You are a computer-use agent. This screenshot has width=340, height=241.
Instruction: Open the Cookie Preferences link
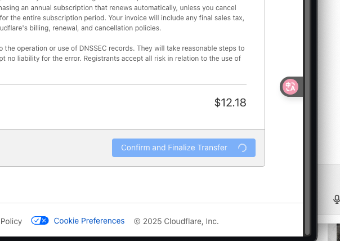[x=89, y=221]
